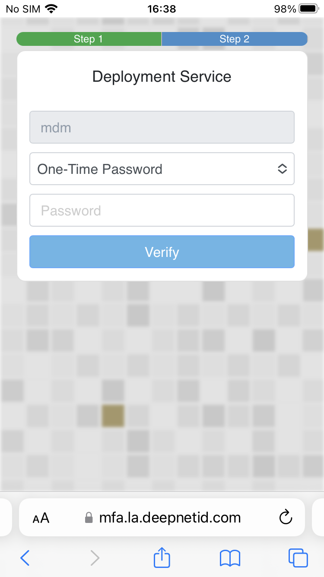Tap the greyed-out forward arrow
Screen dimensions: 324x577
pyautogui.click(x=95, y=558)
